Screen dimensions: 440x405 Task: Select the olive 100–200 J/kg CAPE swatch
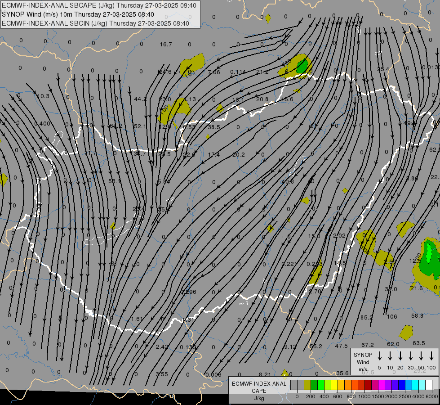pyautogui.click(x=307, y=385)
